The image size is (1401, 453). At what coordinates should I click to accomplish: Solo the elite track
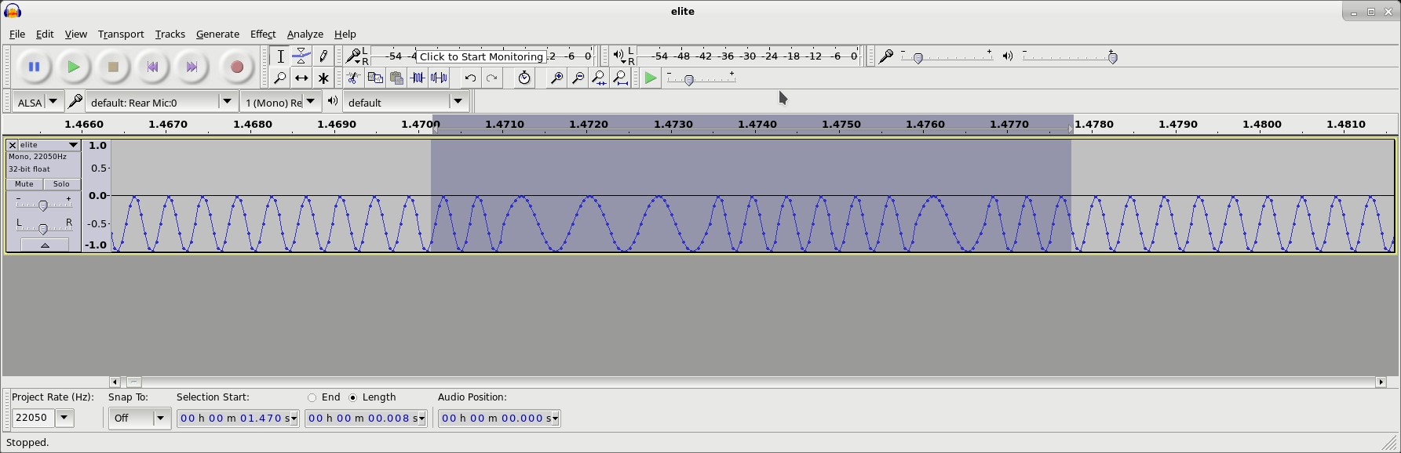pyautogui.click(x=61, y=184)
